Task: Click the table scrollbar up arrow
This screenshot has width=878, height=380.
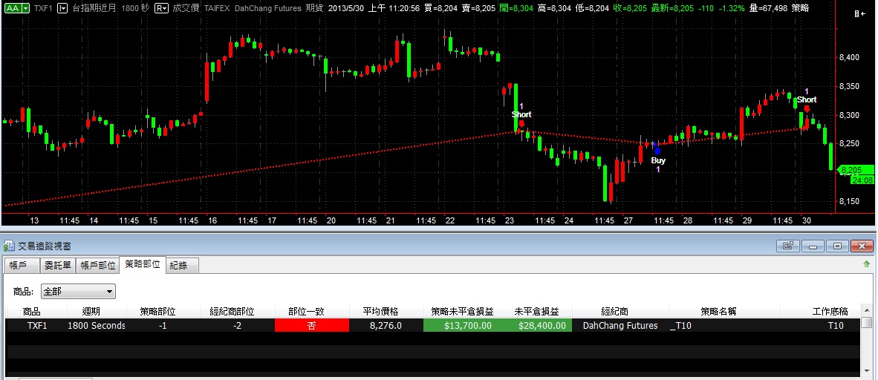Action: (866, 310)
